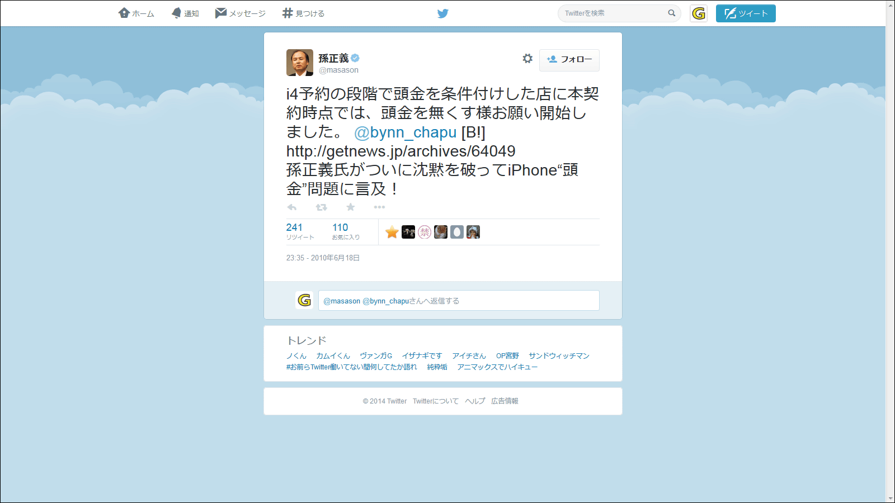Open the #お前らTwitter働いてない間何してたか語れ hashtag trend
The width and height of the screenshot is (895, 503).
(352, 367)
